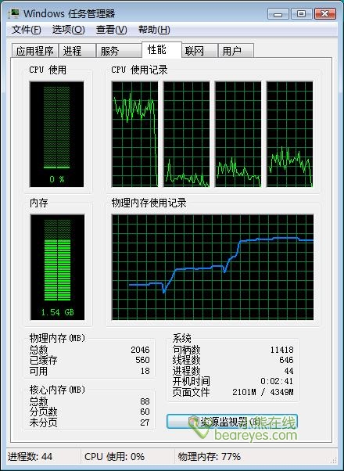Switch to the 进程 tab
The height and width of the screenshot is (471, 344).
[77, 50]
